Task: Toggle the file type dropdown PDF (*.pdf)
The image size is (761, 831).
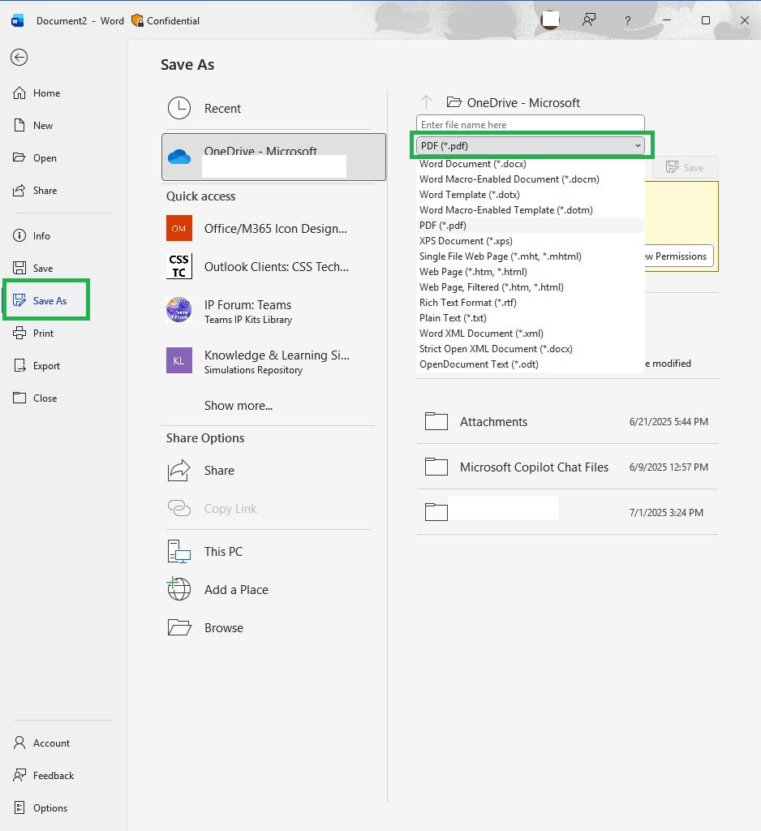Action: (x=531, y=146)
